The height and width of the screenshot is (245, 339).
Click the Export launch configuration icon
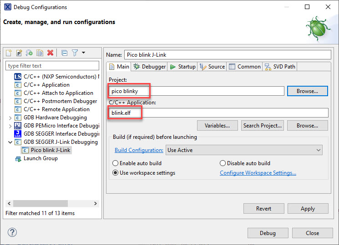click(29, 53)
